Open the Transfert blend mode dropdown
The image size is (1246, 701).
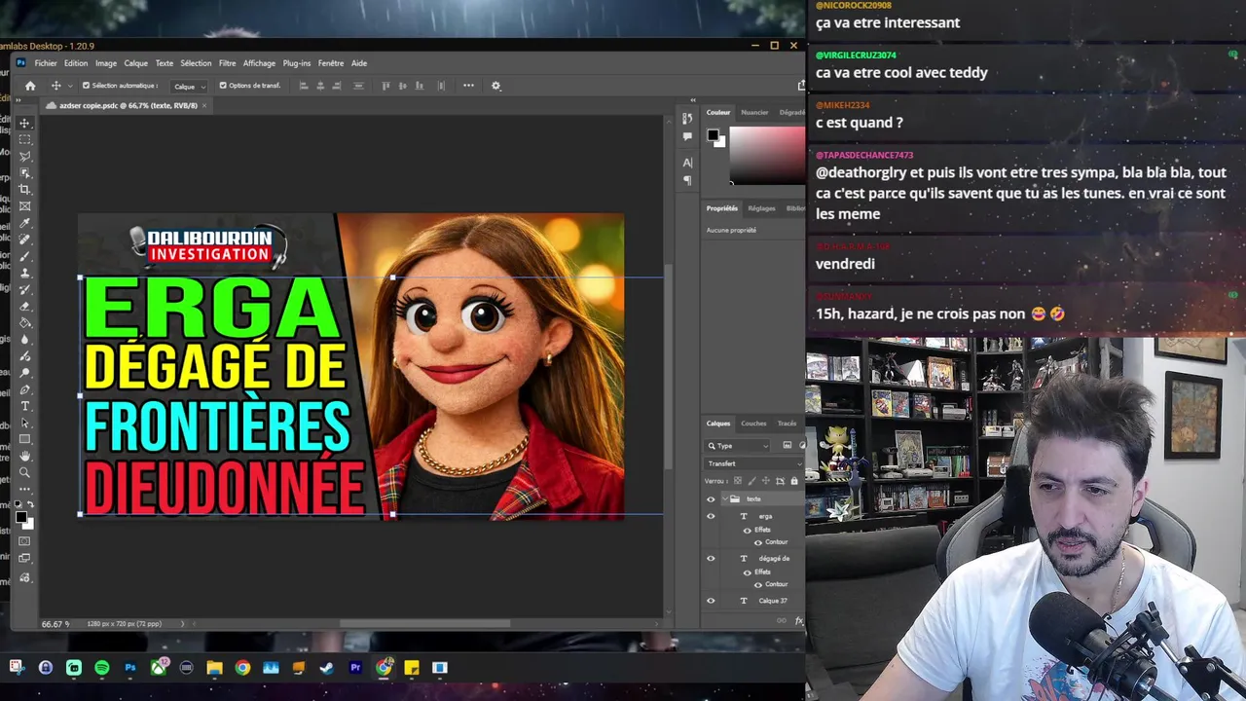754,463
